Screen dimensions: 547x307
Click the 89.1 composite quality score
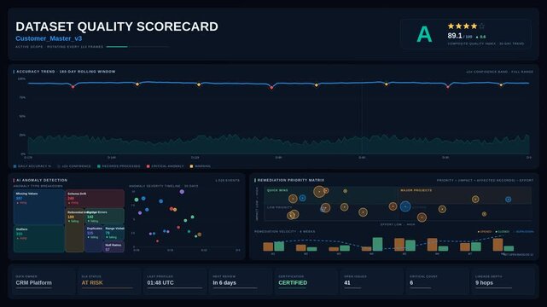pos(455,36)
